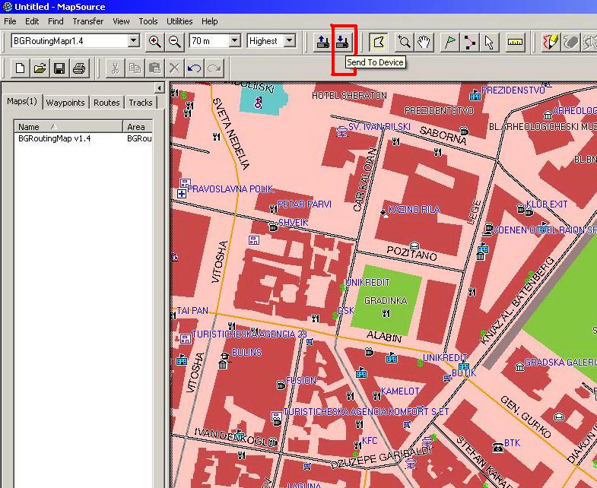Open the 70 m zoom scale dropdown
The height and width of the screenshot is (488, 597).
coord(235,40)
